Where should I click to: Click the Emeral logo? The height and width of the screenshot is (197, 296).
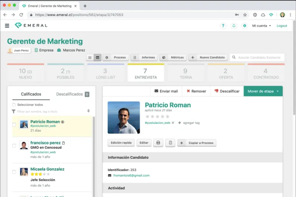[31, 25]
